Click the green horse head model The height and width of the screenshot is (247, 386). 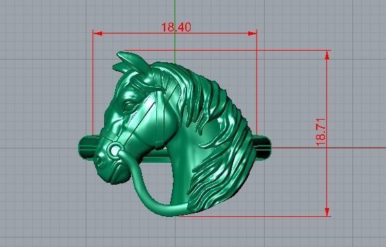pyautogui.click(x=175, y=134)
